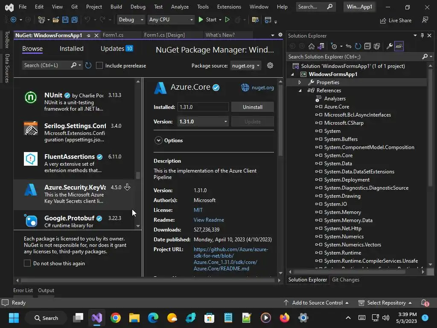Open the Package source nuget.org dropdown
Viewport: 437px width, 328px height.
coord(245,66)
